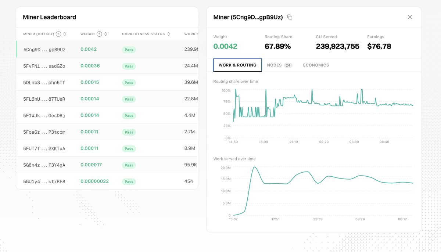The width and height of the screenshot is (441, 252).
Task: Select miner row 5G8n4z...F3Y4gA
Action: click(x=107, y=165)
